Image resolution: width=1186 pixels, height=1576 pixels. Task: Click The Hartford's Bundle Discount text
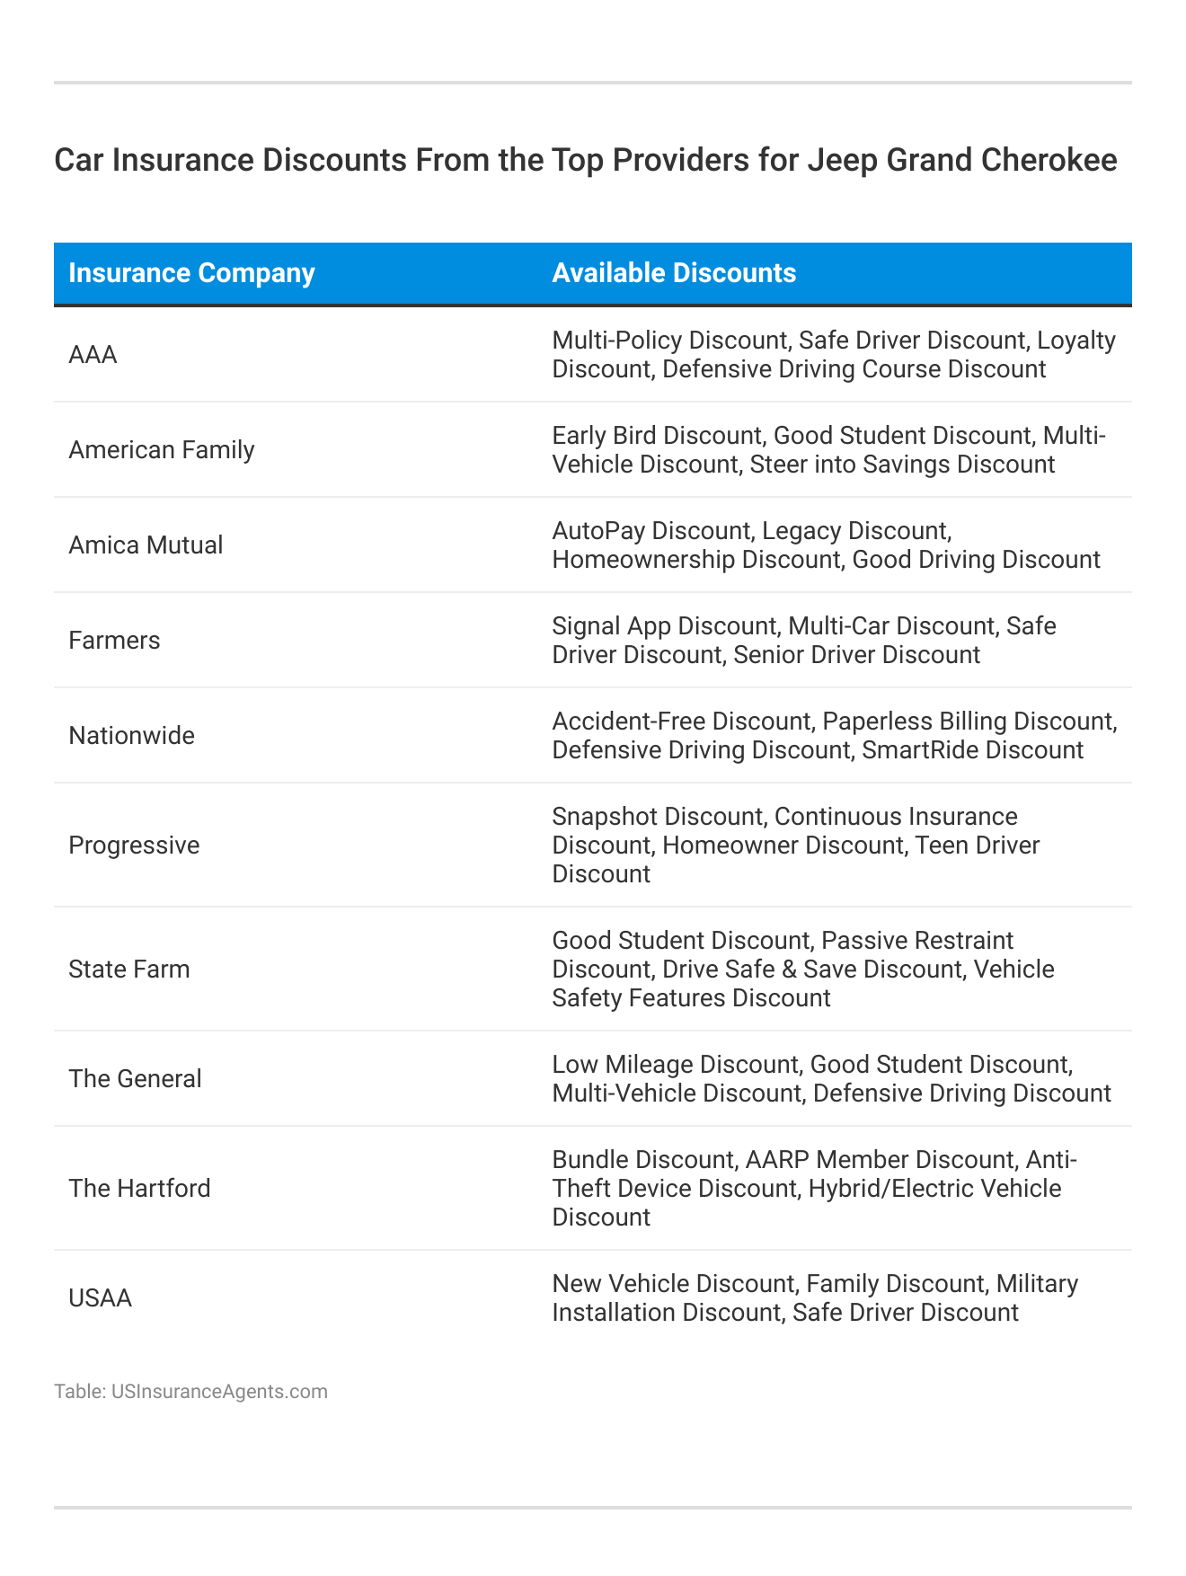642,1160
